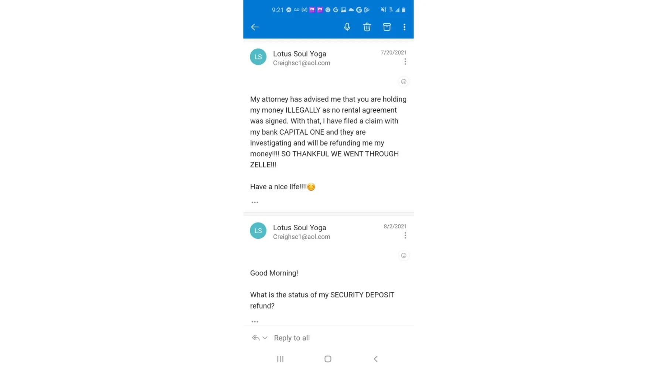
Task: Open the Lotus Soul Yoga sender name on the first message
Action: coord(299,54)
